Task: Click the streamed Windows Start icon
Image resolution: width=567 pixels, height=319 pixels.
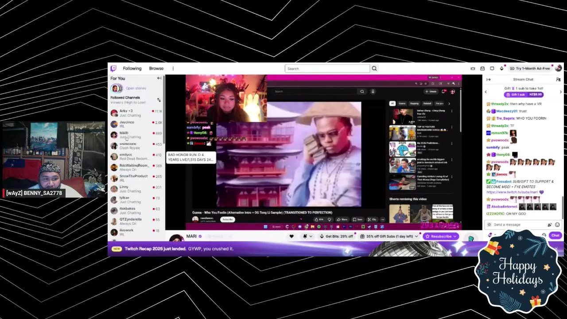Action: tap(265, 227)
